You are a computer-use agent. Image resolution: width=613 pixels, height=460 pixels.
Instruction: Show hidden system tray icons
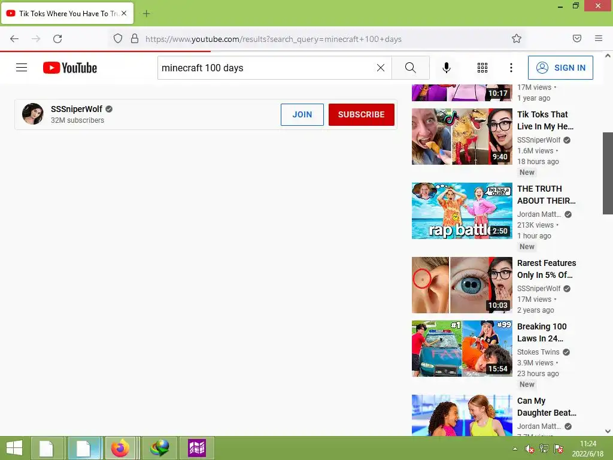[x=515, y=449]
